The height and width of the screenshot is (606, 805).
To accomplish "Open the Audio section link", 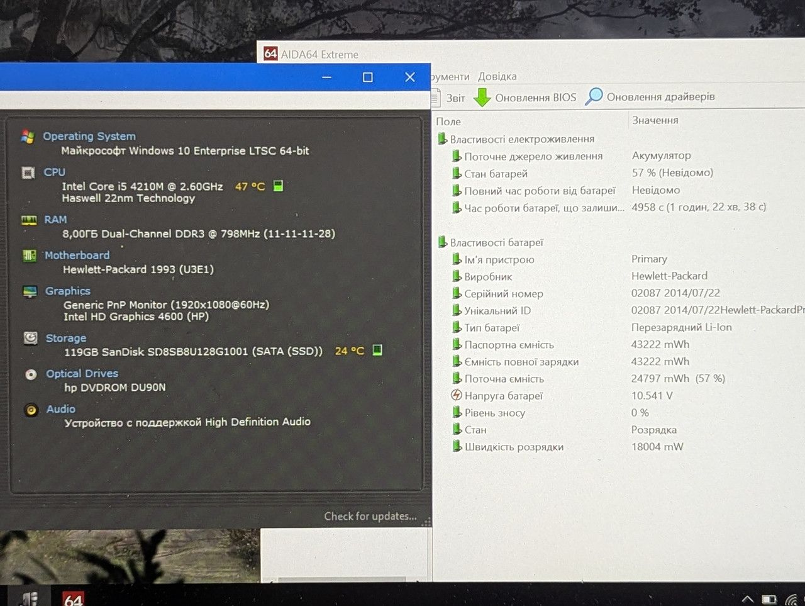I will tap(61, 409).
